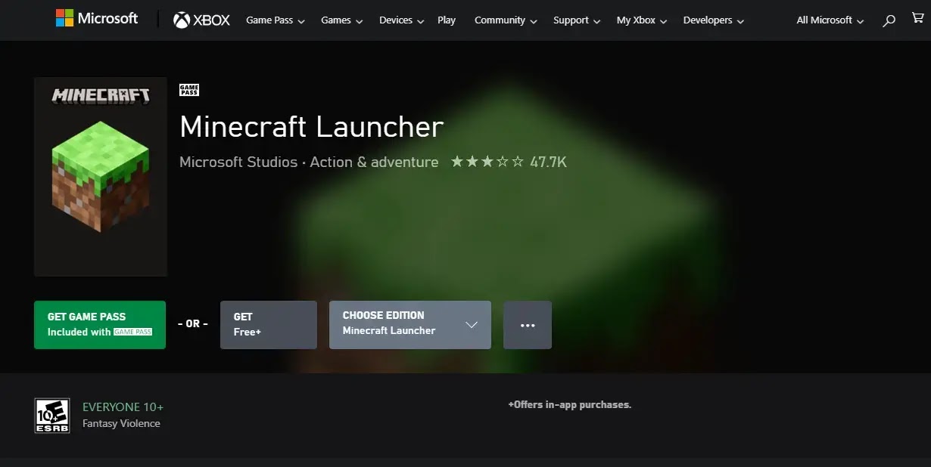Screen dimensions: 931x467
Task: Click the Offers in-app purchases note
Action: tap(569, 405)
